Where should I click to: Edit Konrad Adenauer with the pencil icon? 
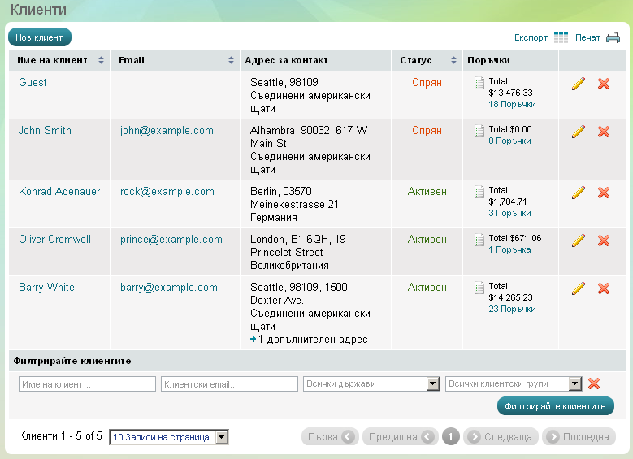pos(579,193)
